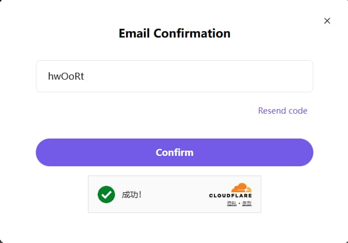Submit the entered verification code

pyautogui.click(x=174, y=152)
